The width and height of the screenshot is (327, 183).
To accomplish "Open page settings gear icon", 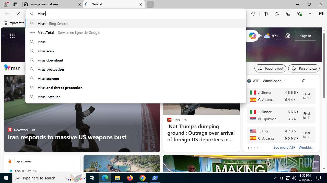I will point(288,36).
